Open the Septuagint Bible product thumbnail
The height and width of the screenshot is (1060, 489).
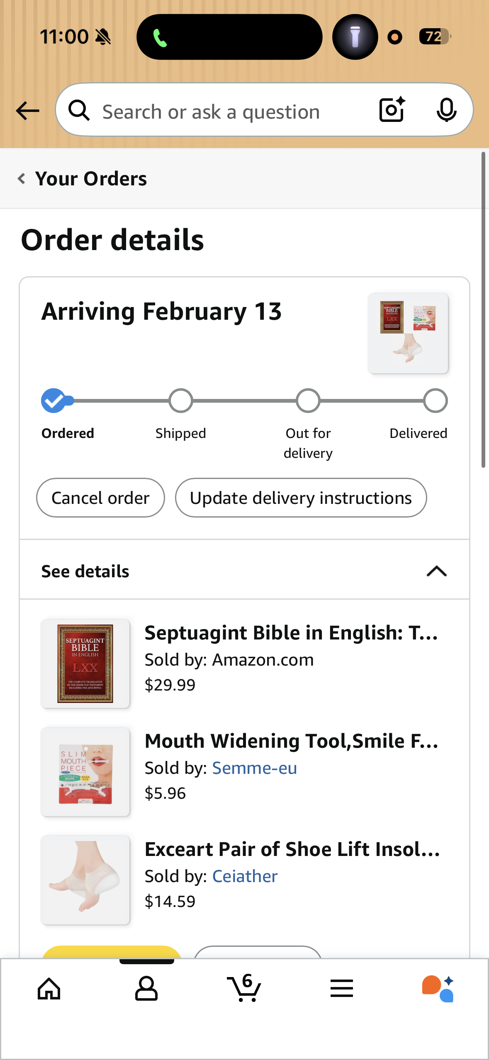pos(85,664)
